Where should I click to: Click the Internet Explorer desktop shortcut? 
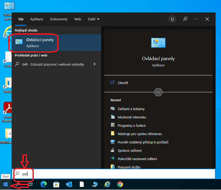coord(8,32)
